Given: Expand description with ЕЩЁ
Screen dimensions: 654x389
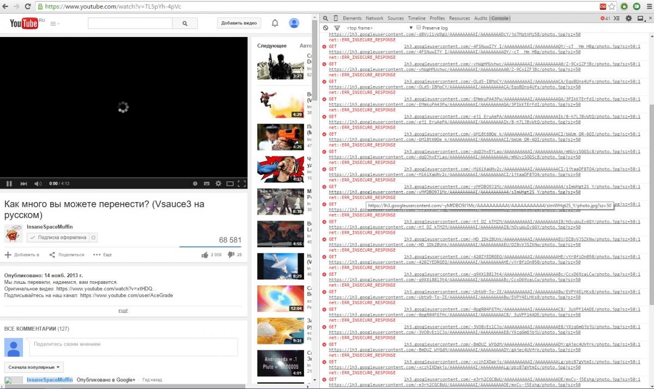Looking at the screenshot, I should click(123, 311).
